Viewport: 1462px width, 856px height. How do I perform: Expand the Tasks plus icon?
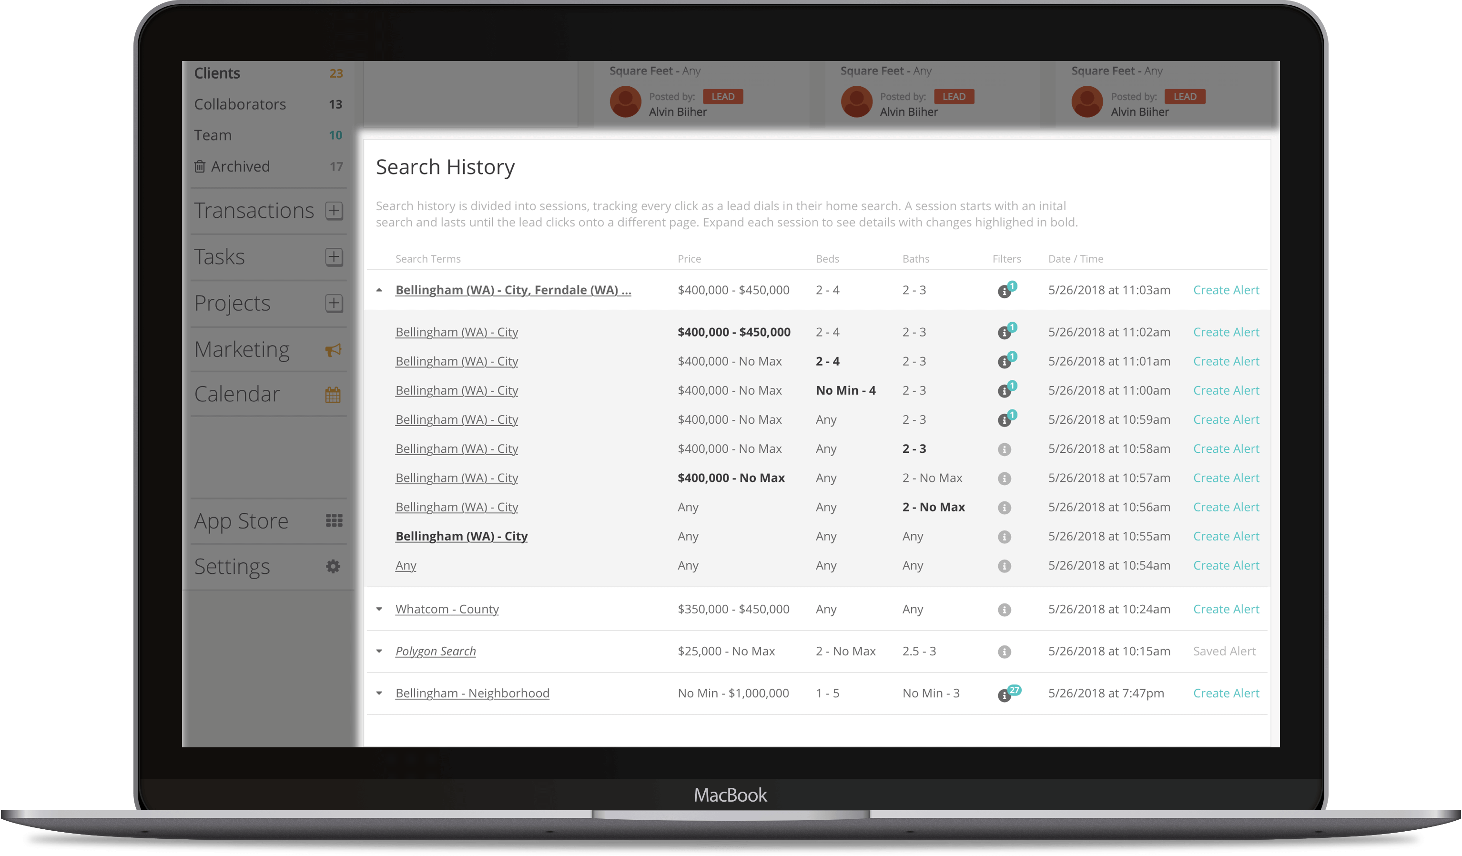(334, 257)
